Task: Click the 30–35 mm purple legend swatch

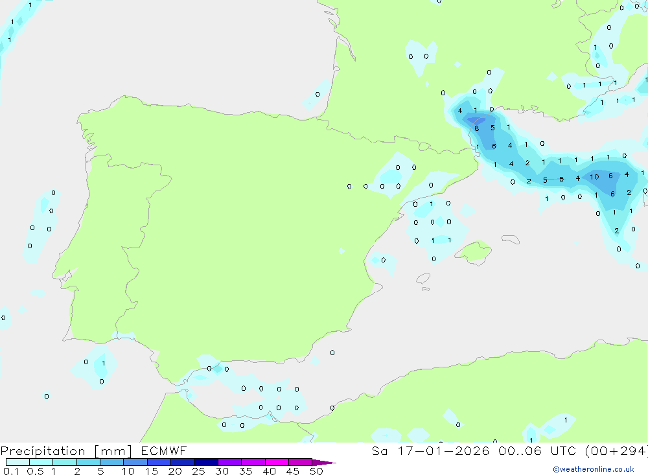Action: pos(229,462)
